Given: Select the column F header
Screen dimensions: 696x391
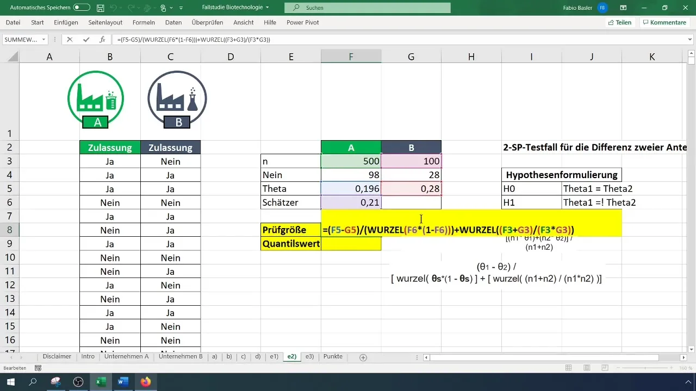Looking at the screenshot, I should 351,57.
